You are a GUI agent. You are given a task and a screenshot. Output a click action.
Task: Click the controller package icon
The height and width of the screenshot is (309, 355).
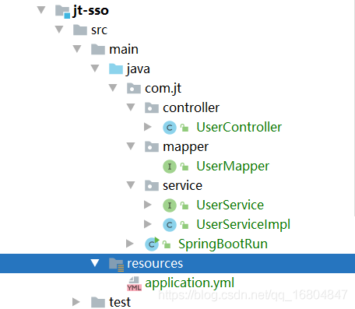(152, 107)
